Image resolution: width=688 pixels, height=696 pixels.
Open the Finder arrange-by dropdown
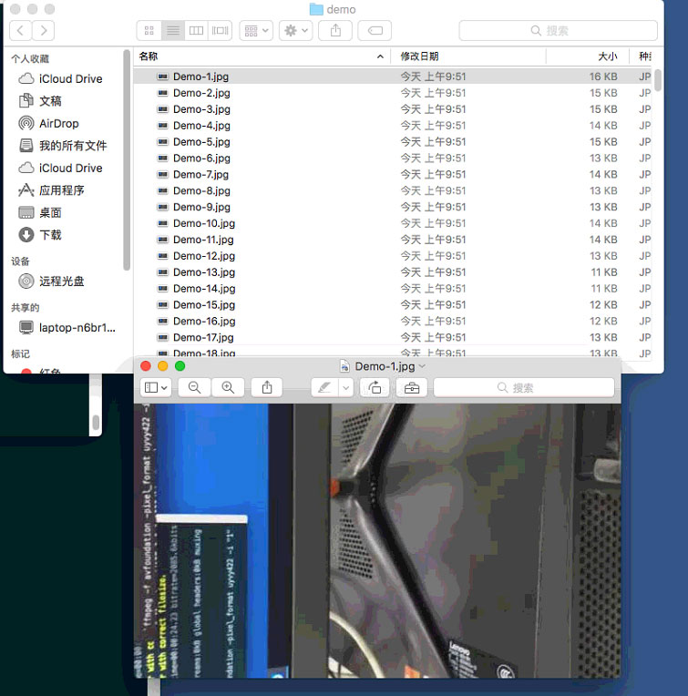click(256, 31)
